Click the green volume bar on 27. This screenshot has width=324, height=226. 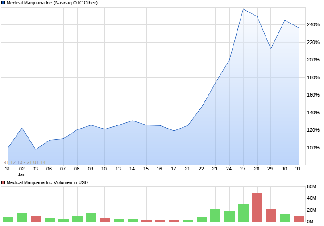243,213
